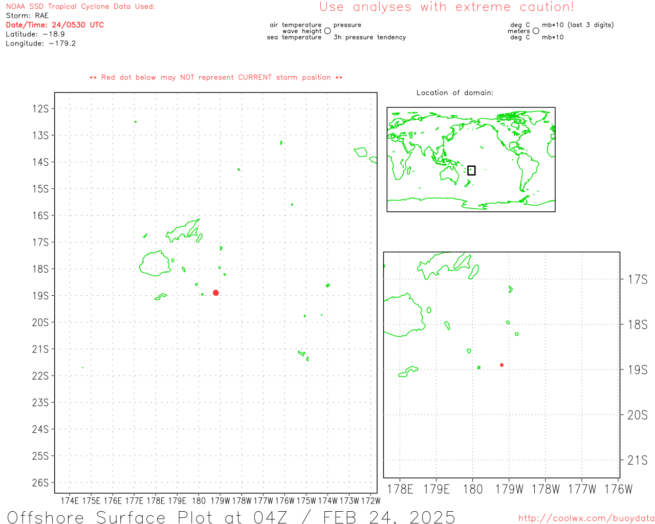The width and height of the screenshot is (655, 524).
Task: Click '3h pressure tendency' legend label
Action: (369, 37)
